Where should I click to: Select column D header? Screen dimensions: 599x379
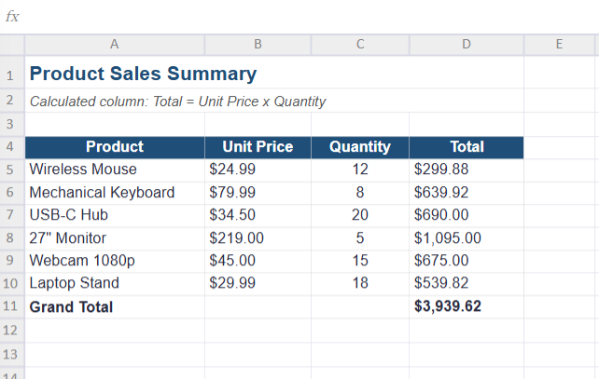coord(467,45)
